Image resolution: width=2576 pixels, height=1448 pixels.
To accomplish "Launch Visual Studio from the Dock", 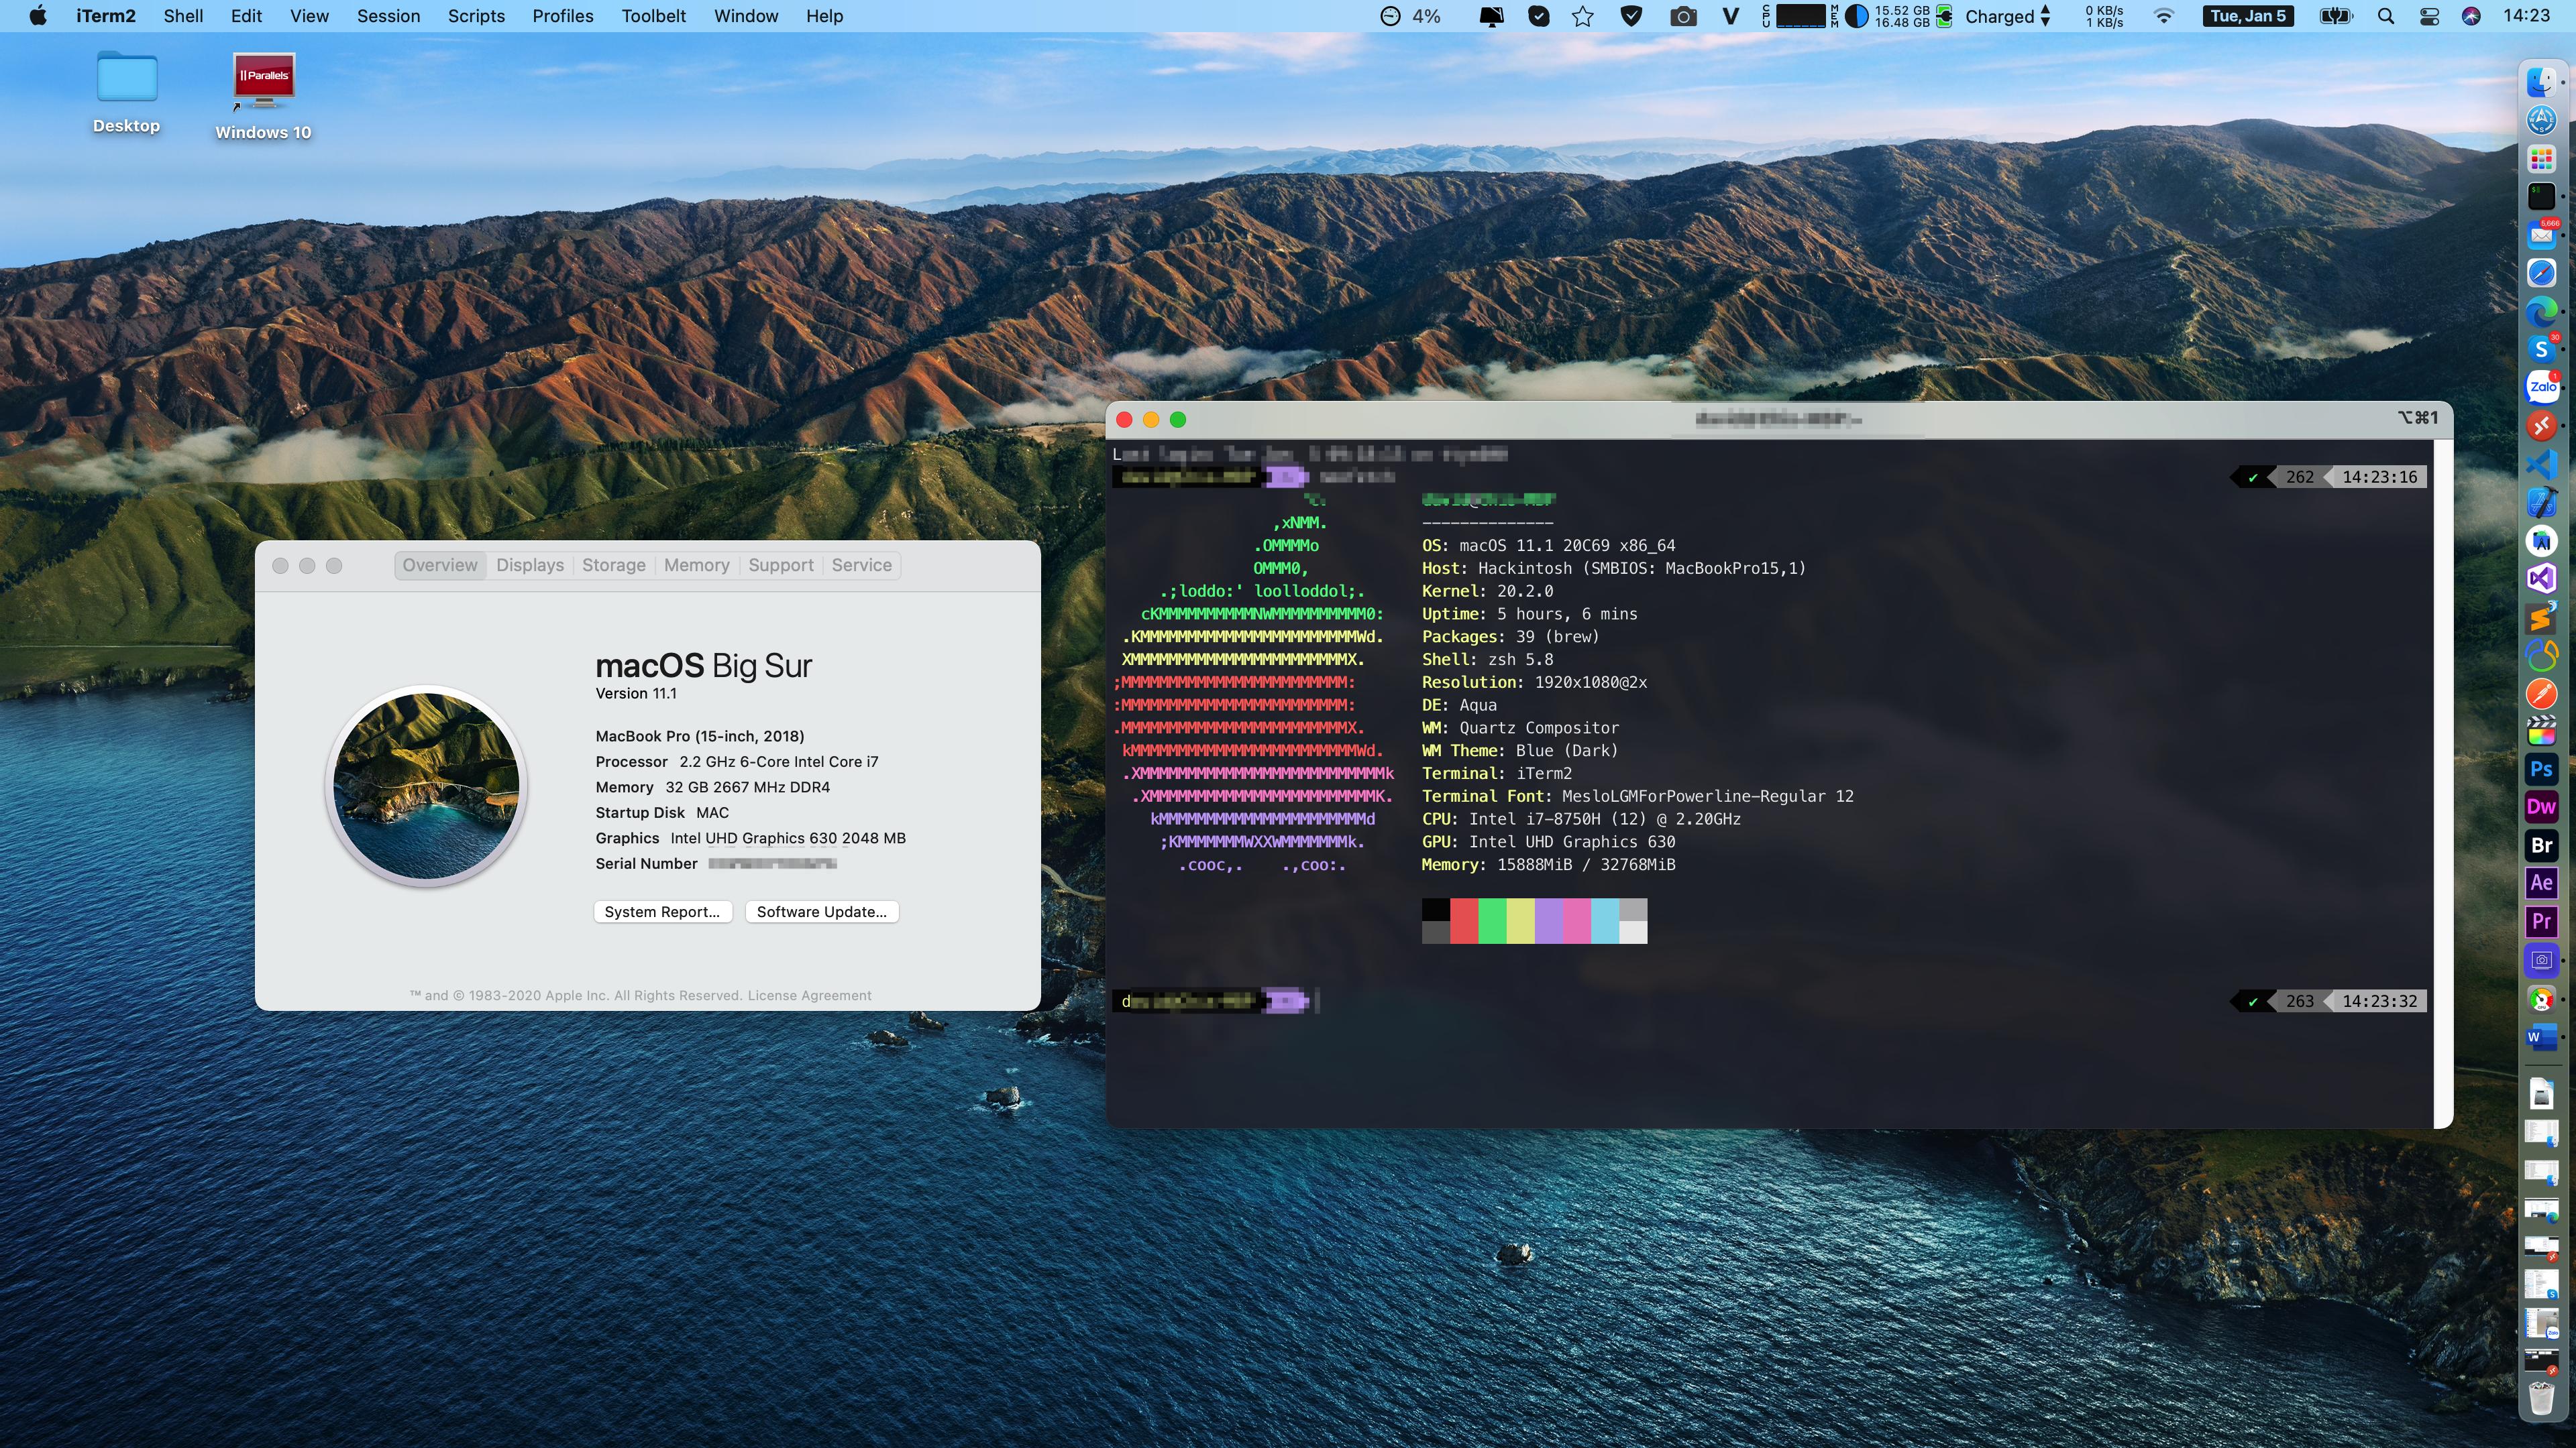I will click(x=2541, y=579).
